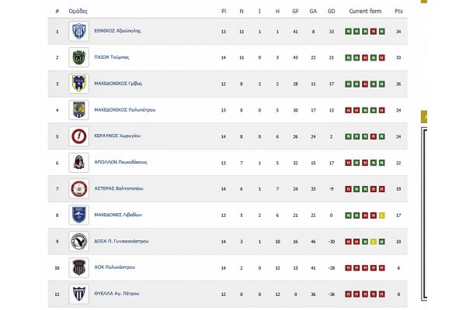
Task: Open the ΜΑΚΕΔΟΝΙΚΟΣ Γρίβας club badge
Action: click(x=78, y=83)
